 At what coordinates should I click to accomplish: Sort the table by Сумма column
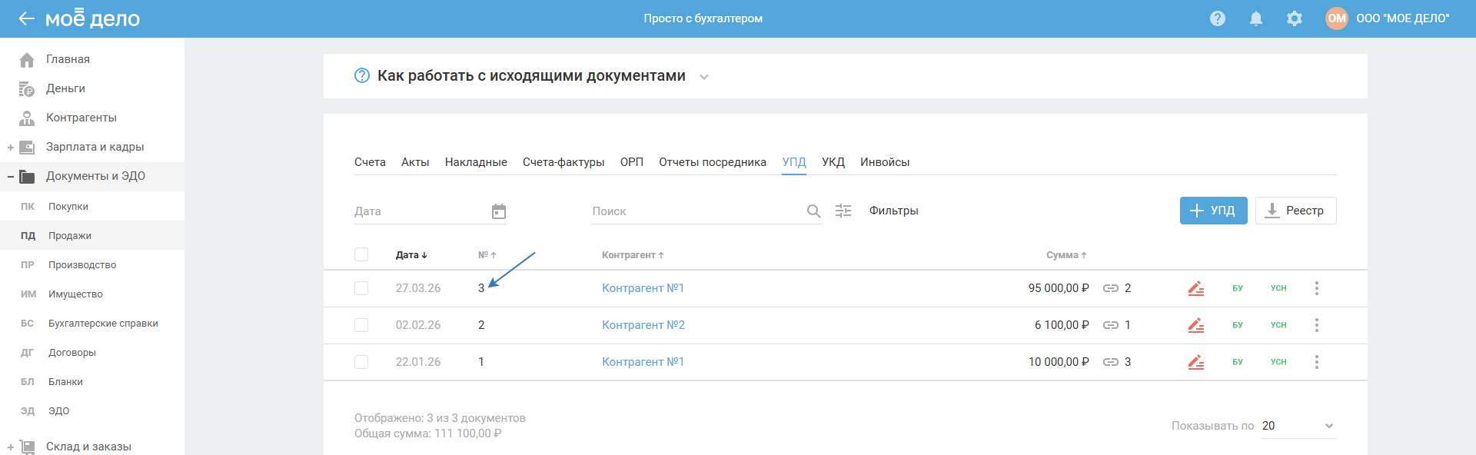[x=1066, y=255]
